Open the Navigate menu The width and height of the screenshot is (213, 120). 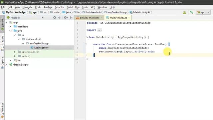tap(27, 7)
